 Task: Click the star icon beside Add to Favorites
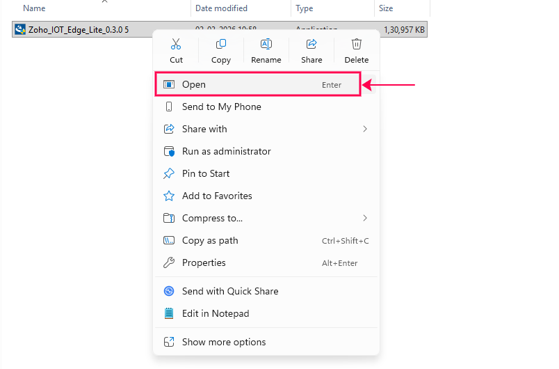point(169,196)
